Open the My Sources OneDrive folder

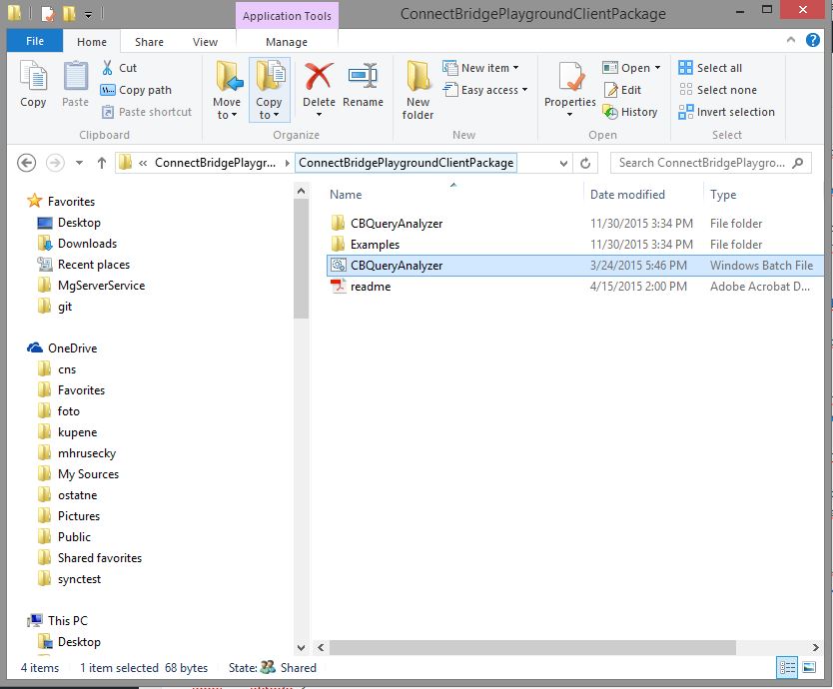[x=88, y=474]
